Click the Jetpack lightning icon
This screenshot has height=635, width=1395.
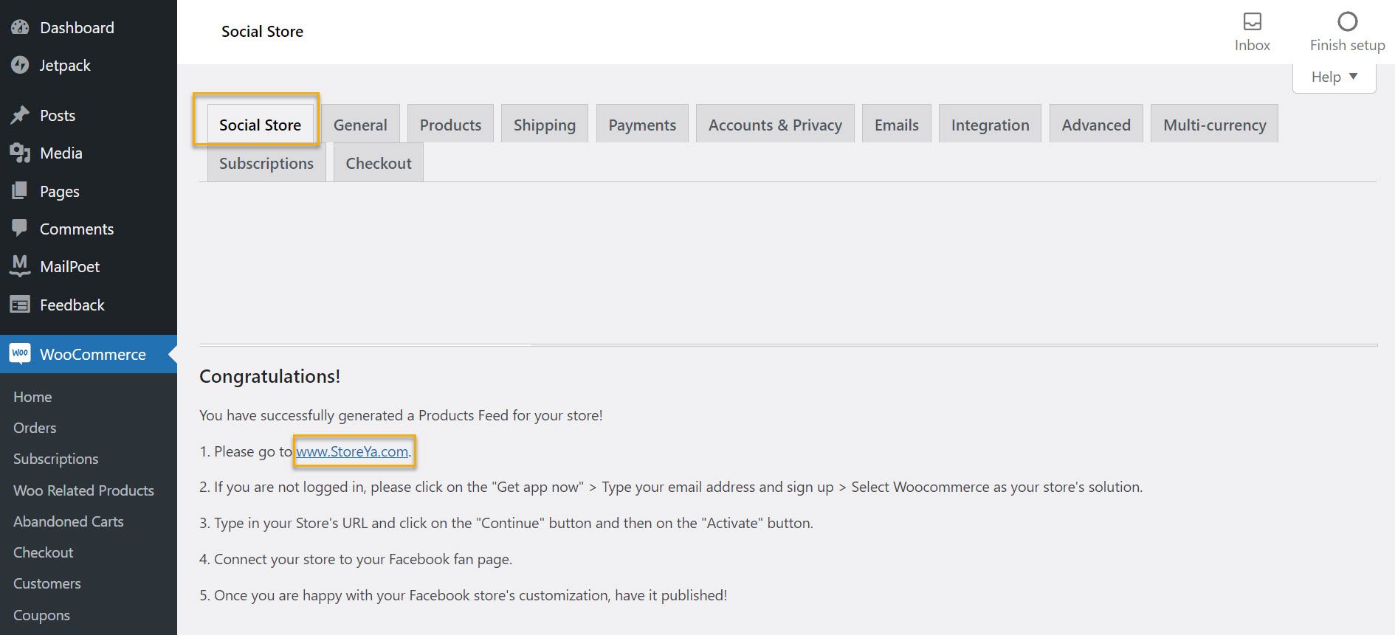[20, 65]
